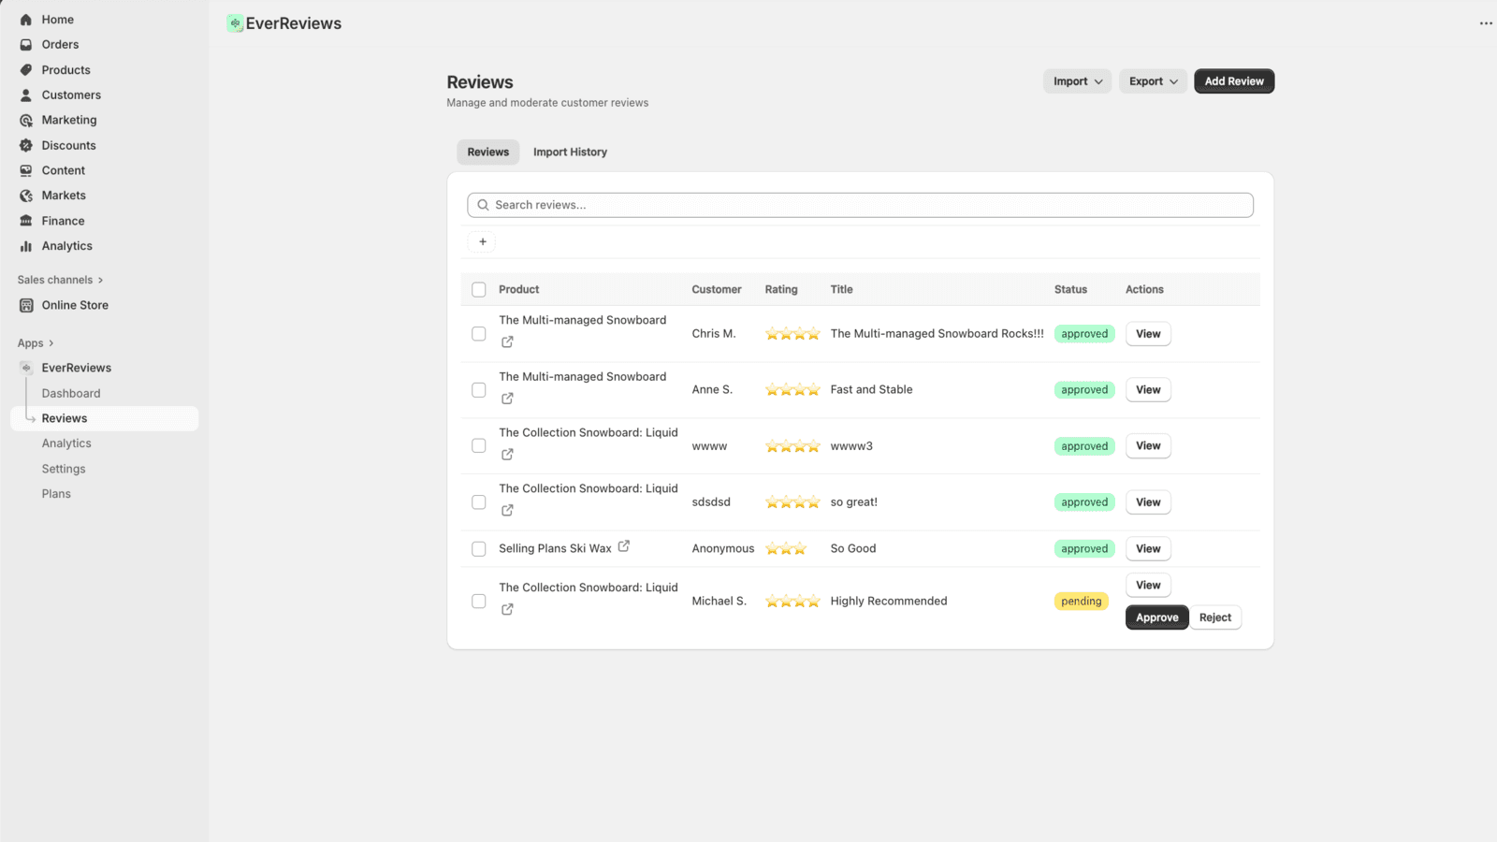Click the Home icon in sidebar
Viewport: 1497px width, 842px height.
click(x=26, y=20)
